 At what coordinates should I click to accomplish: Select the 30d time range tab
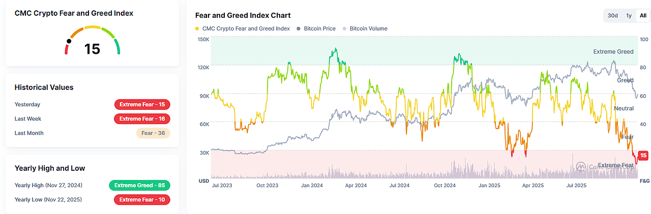click(x=613, y=16)
